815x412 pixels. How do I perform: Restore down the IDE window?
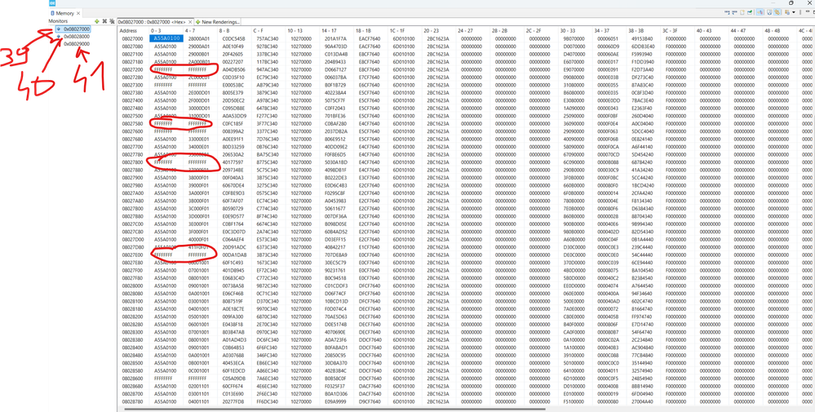[791, 2]
